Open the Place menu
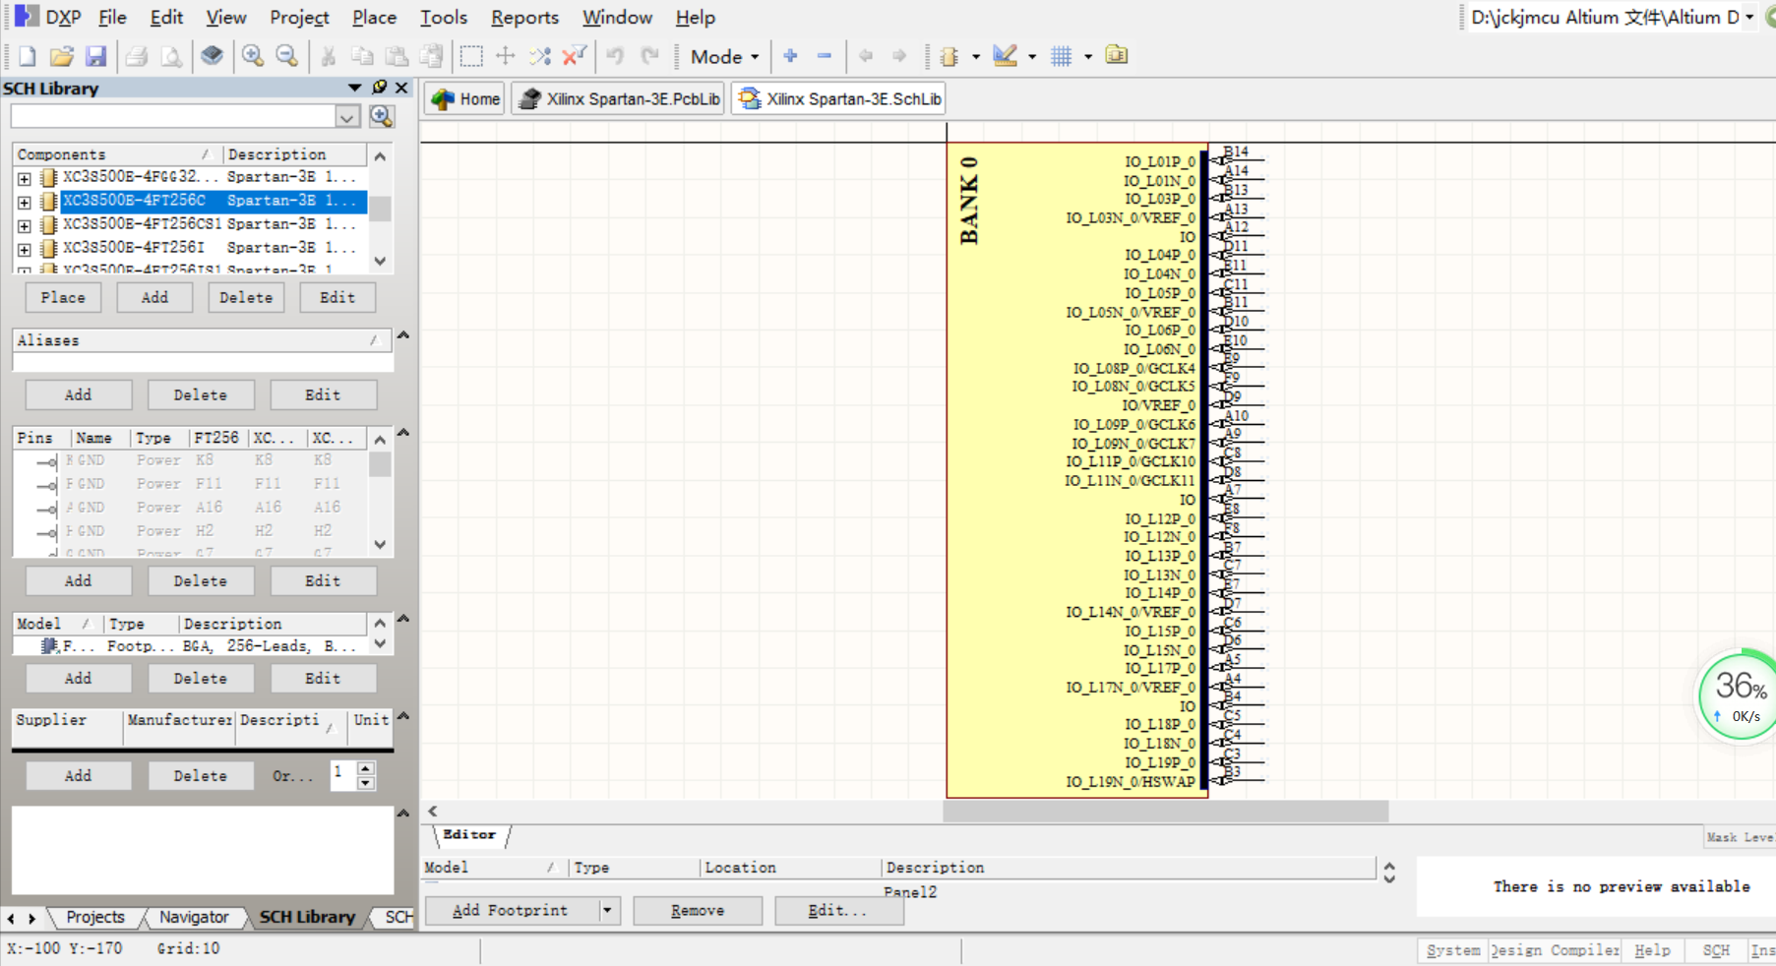The width and height of the screenshot is (1776, 966). click(374, 18)
